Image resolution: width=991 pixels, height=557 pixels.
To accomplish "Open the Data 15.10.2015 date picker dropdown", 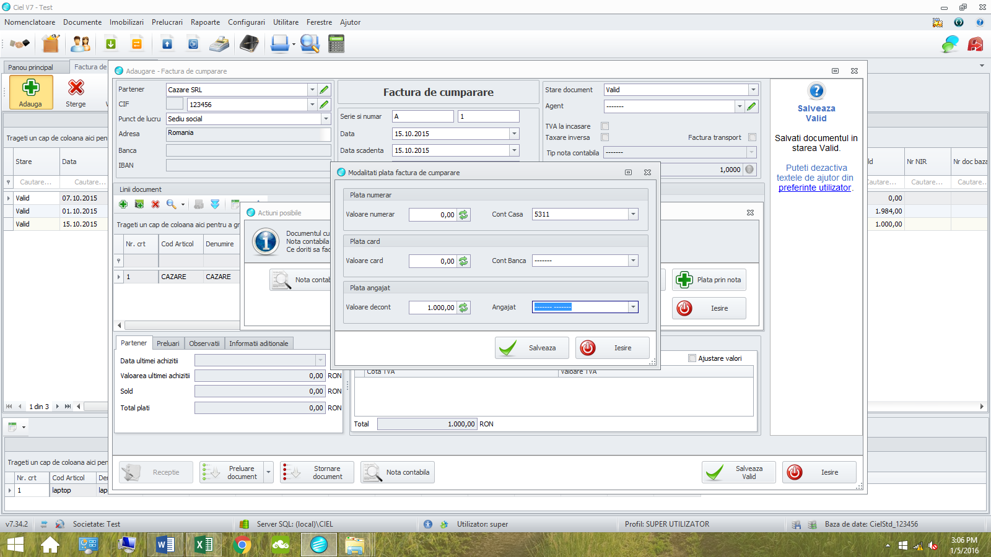I will (514, 134).
